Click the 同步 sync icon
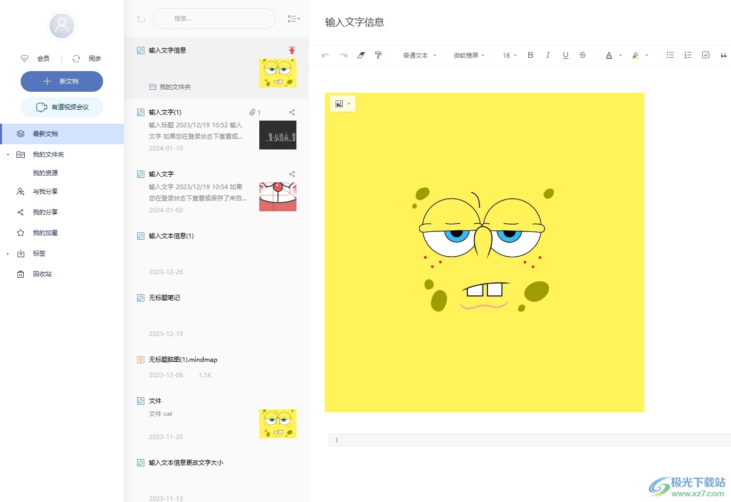This screenshot has width=731, height=502. coord(76,59)
